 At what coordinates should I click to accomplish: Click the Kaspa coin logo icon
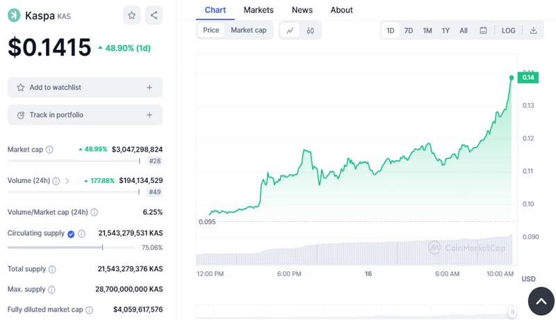(x=14, y=15)
